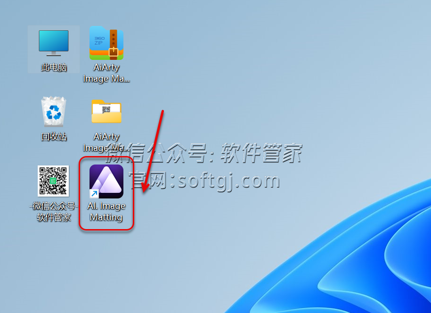Image resolution: width=431 pixels, height=313 pixels.
Task: Click the 此电脑 label text
Action: pos(54,67)
